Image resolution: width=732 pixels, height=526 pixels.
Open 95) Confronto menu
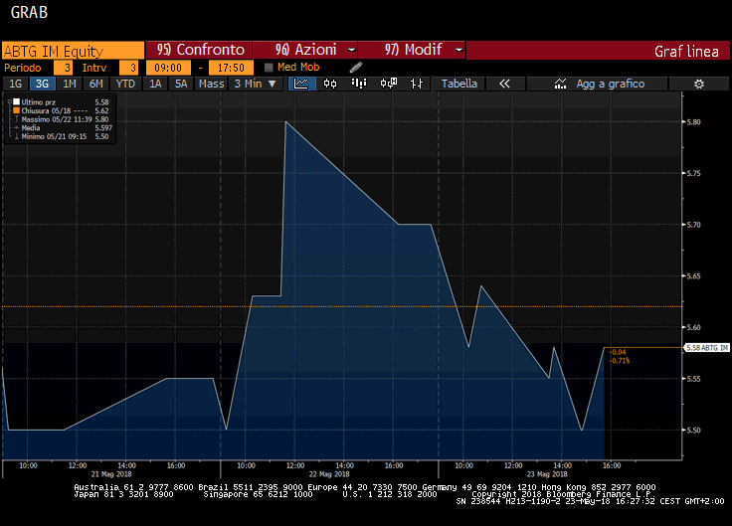pos(199,50)
